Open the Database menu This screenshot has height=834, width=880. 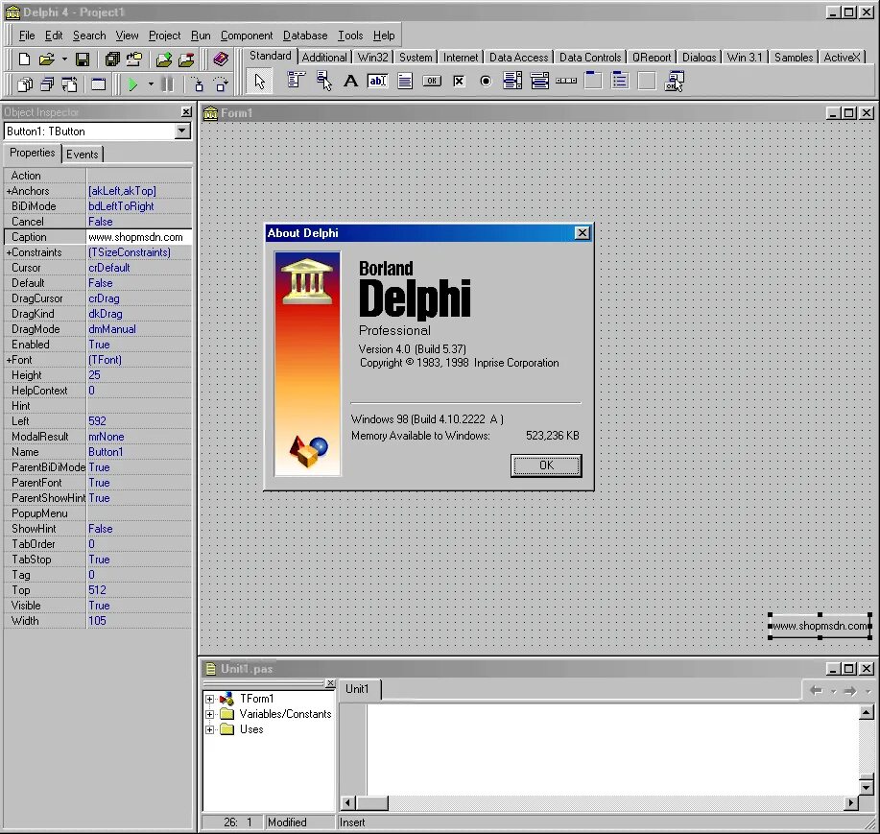[x=305, y=36]
